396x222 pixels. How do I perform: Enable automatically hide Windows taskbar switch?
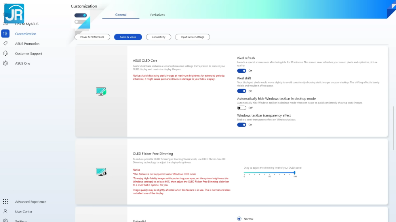point(242,108)
